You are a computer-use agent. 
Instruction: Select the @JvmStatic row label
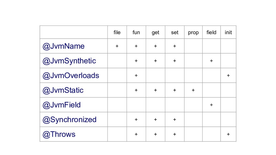click(x=63, y=90)
